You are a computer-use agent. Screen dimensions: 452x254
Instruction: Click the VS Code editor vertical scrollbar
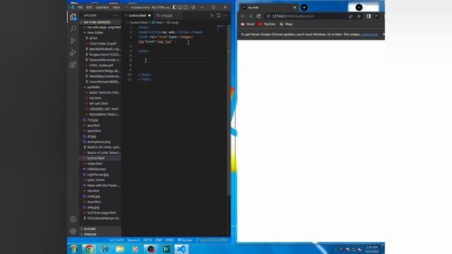coord(229,109)
